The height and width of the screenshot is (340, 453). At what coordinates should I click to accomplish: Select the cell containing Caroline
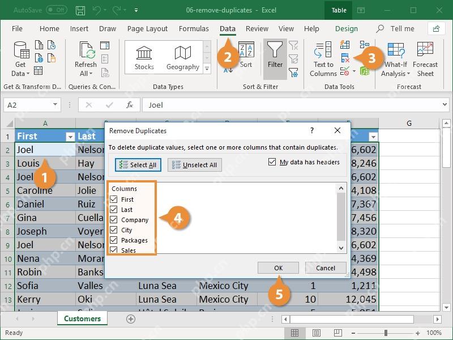45,190
